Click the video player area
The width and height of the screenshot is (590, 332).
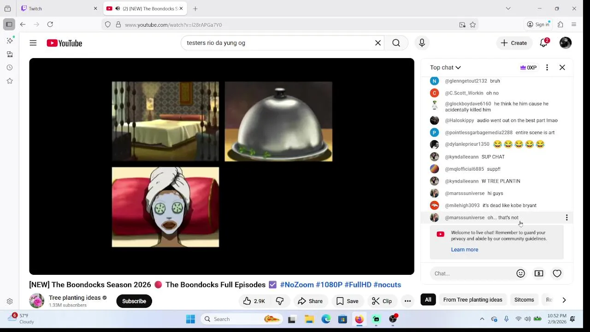click(222, 166)
